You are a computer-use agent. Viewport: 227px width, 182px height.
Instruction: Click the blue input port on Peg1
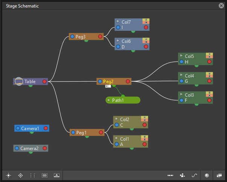click(x=73, y=132)
